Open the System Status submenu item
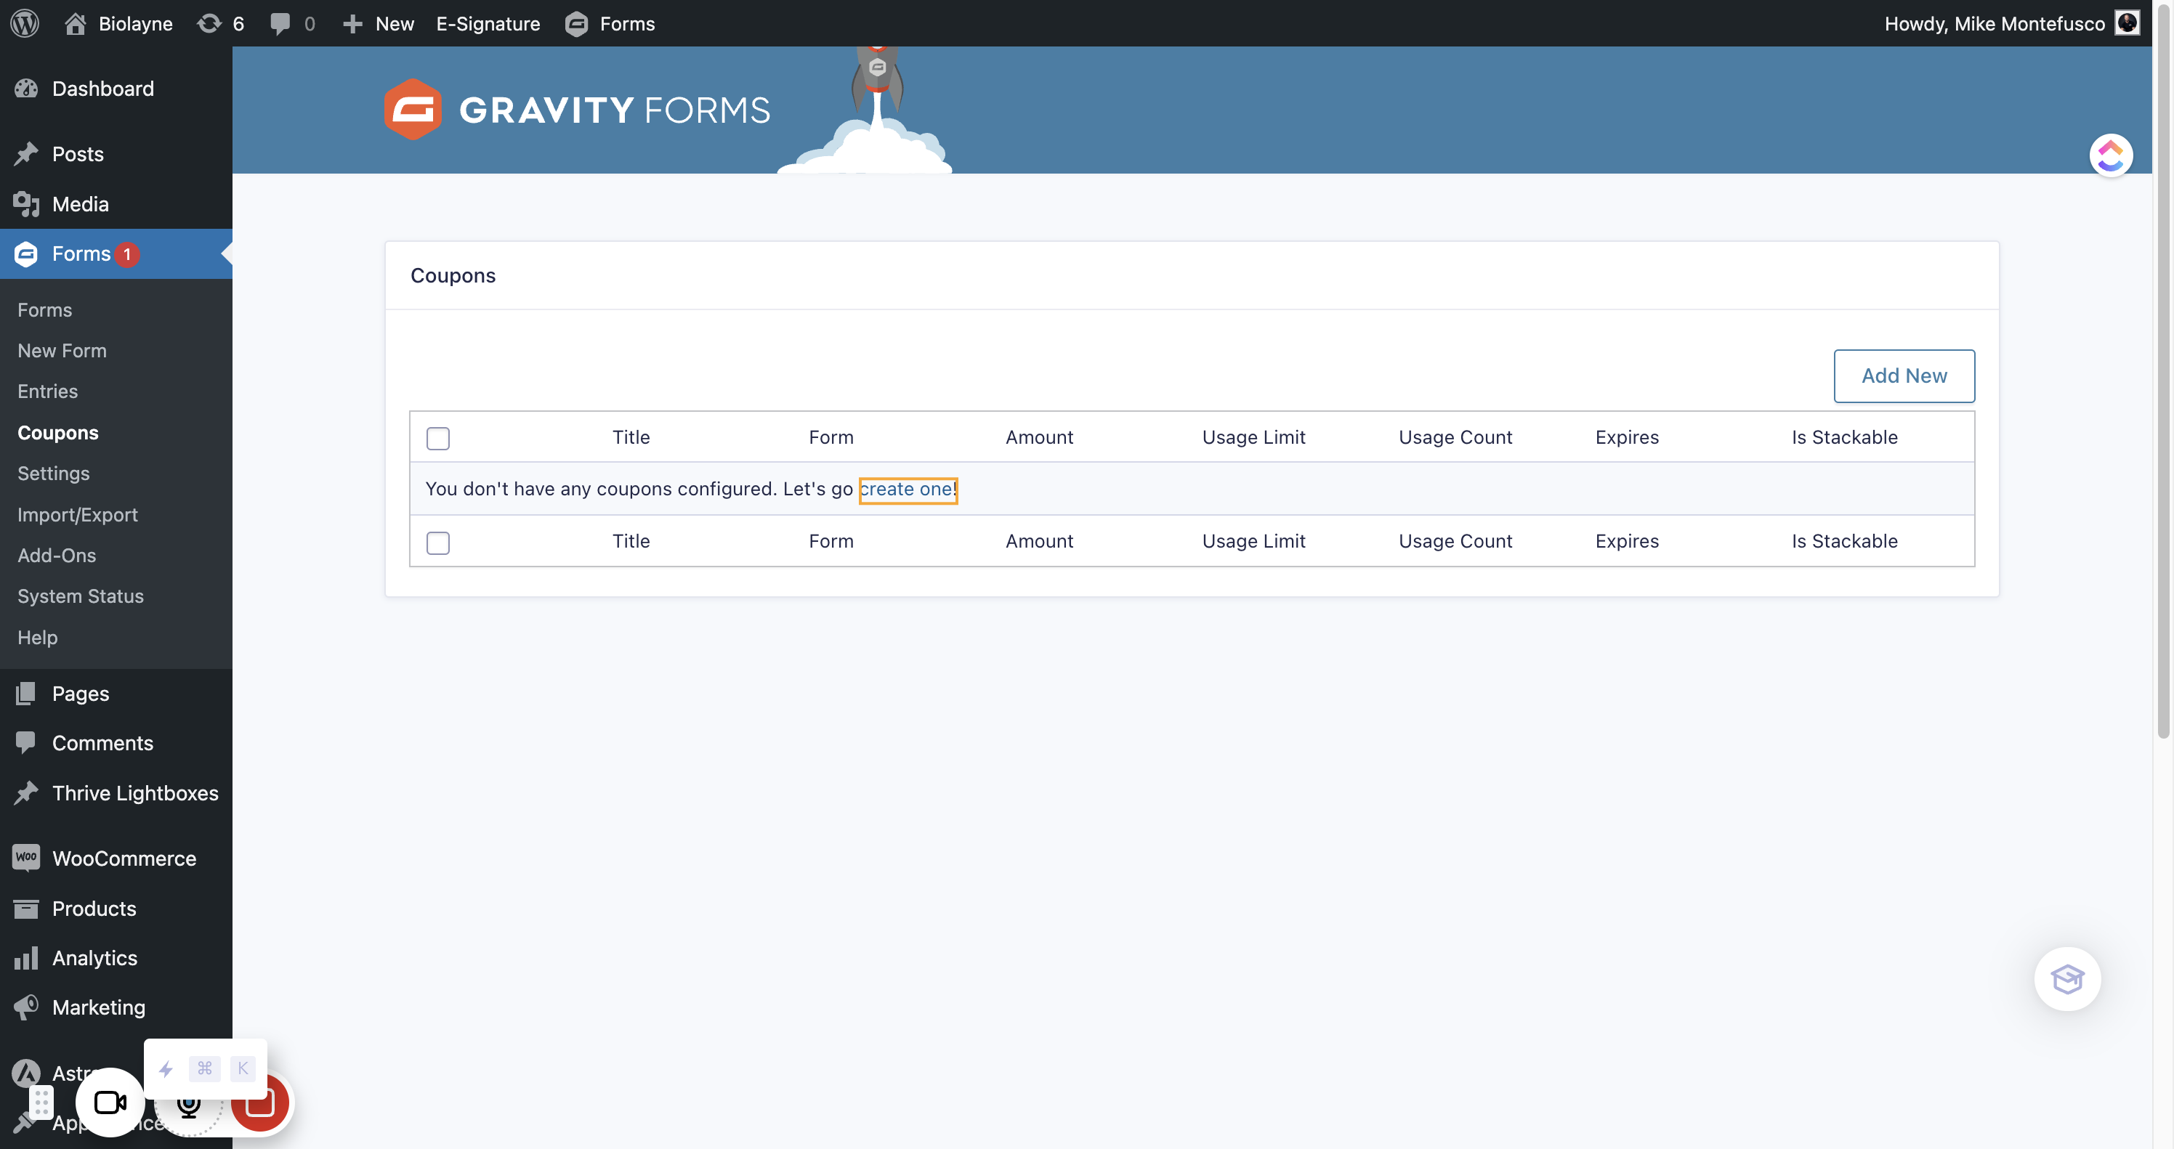Viewport: 2174px width, 1149px height. click(x=80, y=596)
